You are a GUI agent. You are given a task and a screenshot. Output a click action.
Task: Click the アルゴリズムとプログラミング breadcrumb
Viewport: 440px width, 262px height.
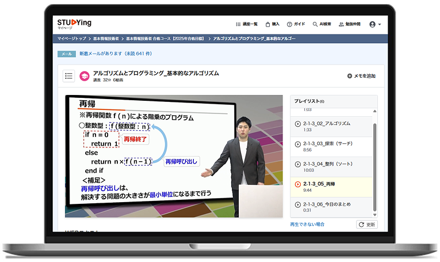point(254,39)
